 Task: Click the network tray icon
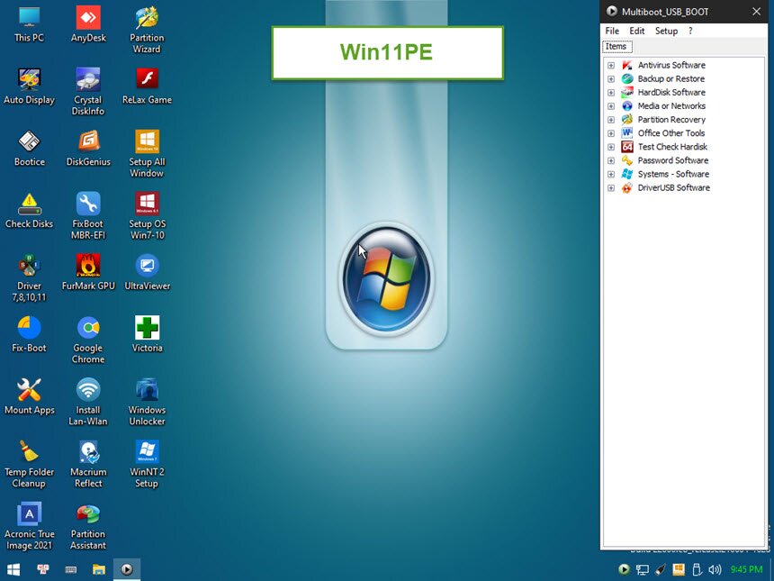[643, 569]
